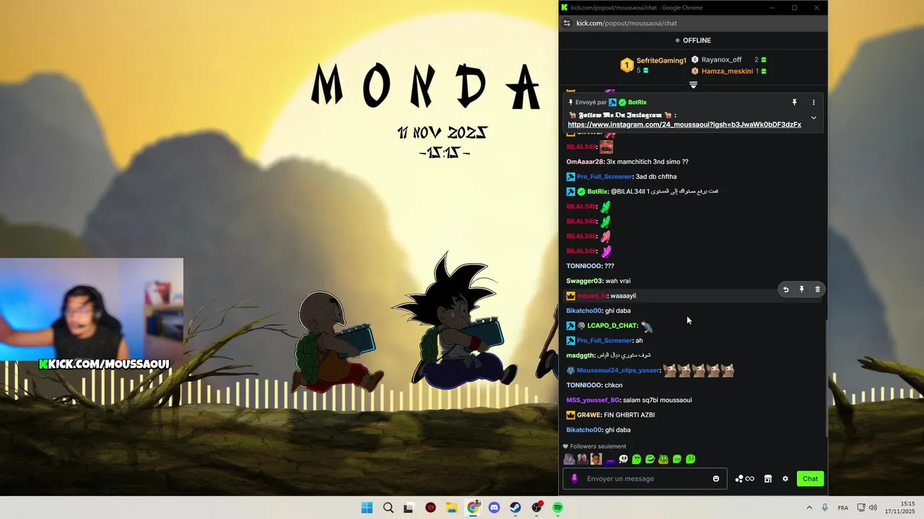Open volume control in system tray
924x519 pixels.
tap(873, 507)
